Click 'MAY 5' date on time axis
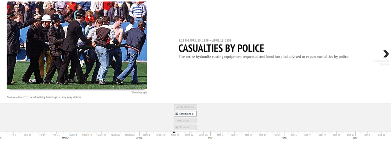391x145 pixels. click(x=220, y=135)
